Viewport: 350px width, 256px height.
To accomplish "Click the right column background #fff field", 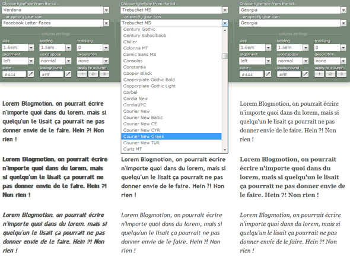I will tap(289, 74).
